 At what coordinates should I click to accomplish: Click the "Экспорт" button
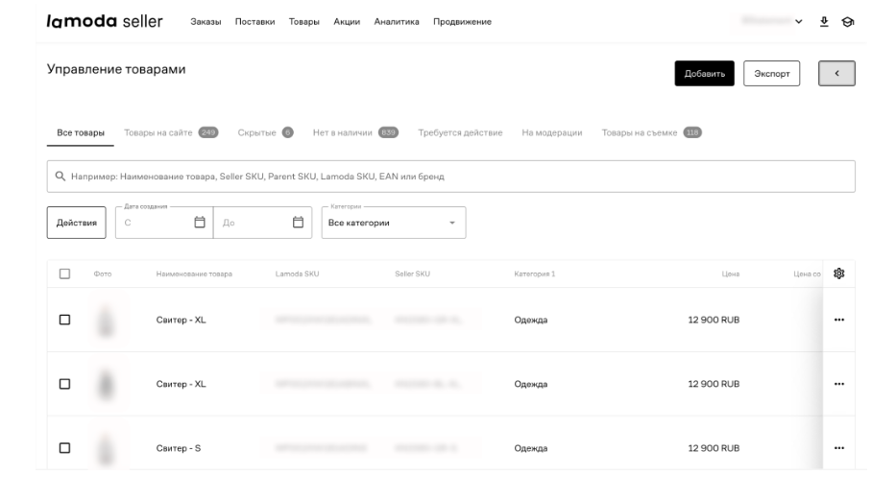[772, 74]
